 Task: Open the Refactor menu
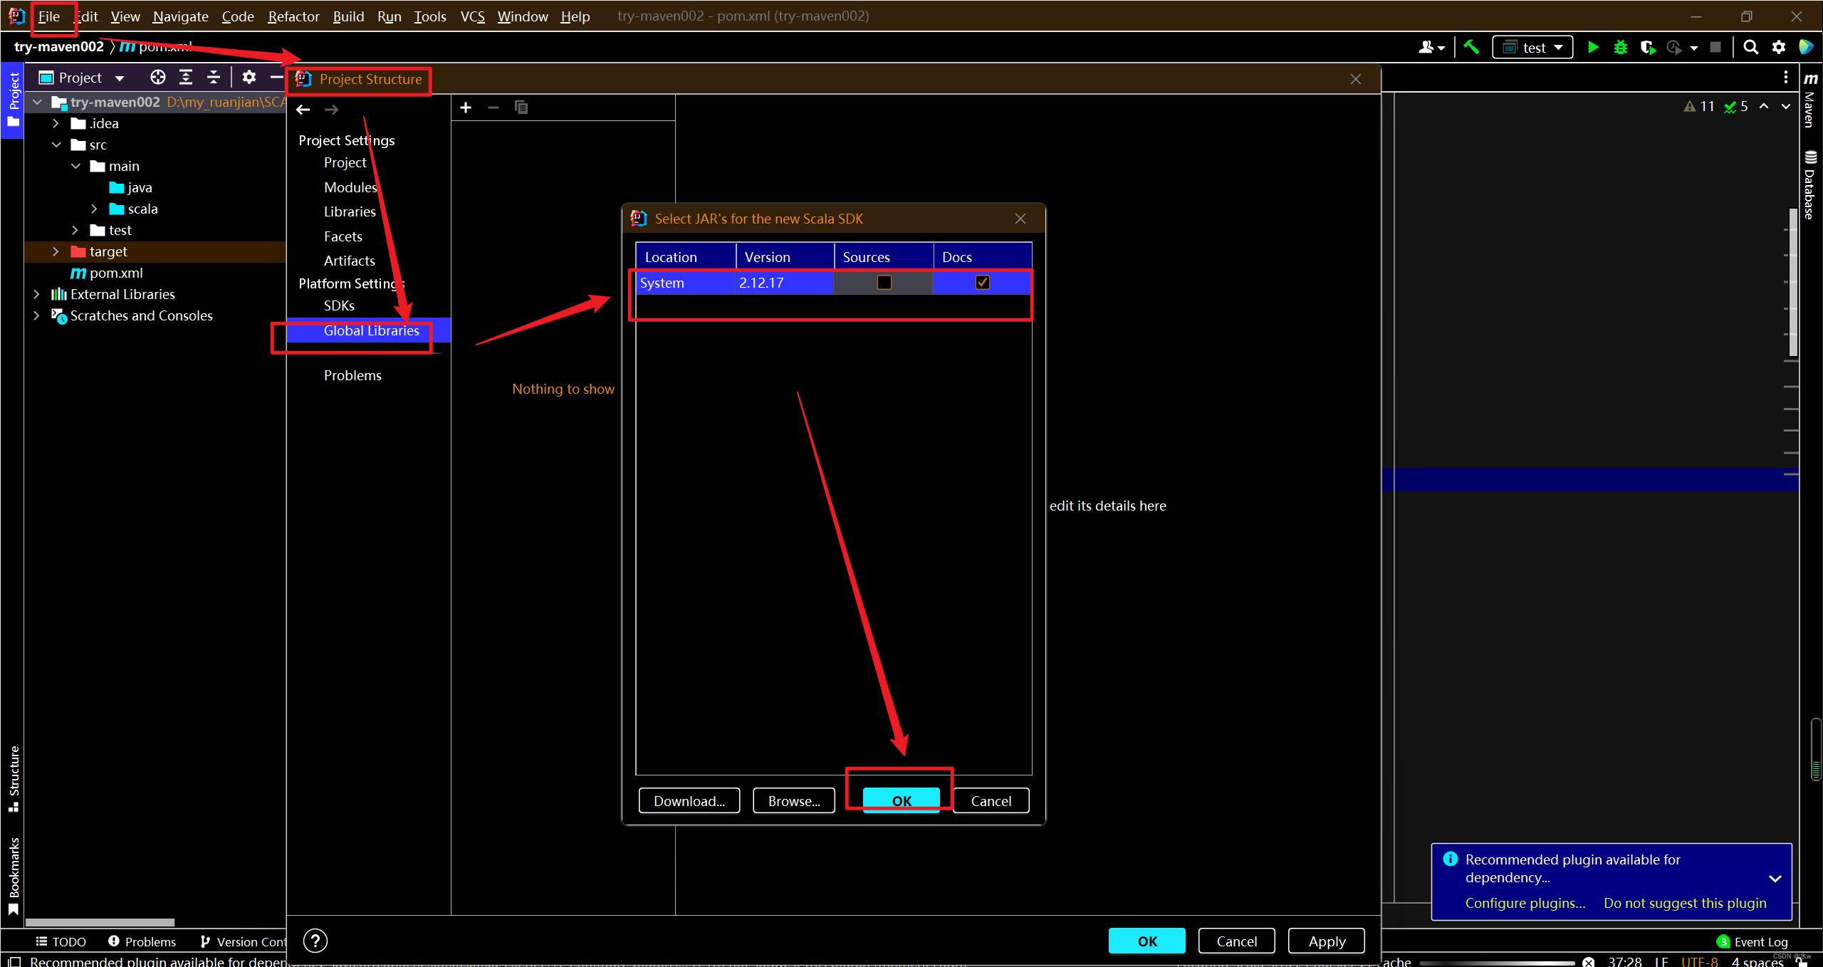(293, 16)
